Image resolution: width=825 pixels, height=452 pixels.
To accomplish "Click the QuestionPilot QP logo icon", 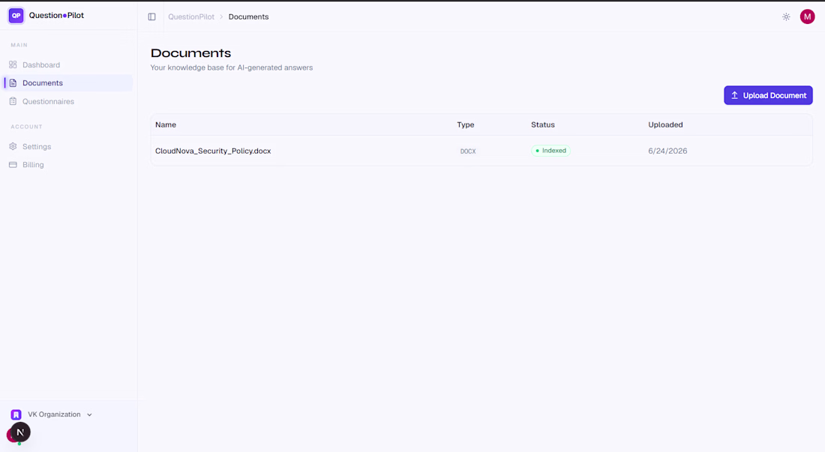I will tap(16, 16).
